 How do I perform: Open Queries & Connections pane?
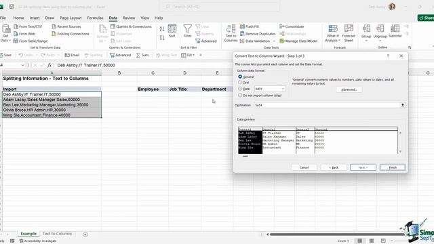pos(131,26)
